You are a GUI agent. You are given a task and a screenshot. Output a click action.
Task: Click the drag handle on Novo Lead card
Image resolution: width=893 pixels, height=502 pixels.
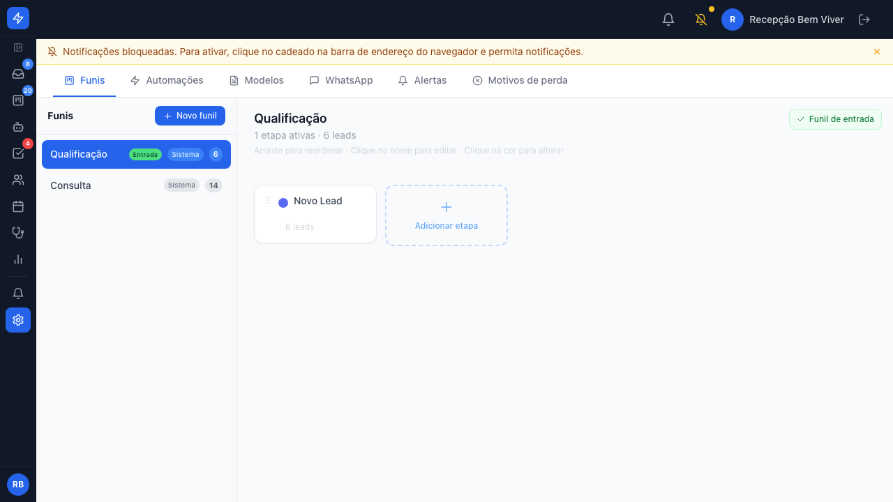tap(268, 201)
